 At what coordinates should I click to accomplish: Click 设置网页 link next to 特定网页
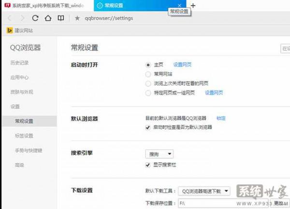point(214,93)
